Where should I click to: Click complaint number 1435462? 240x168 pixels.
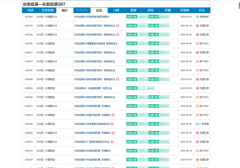pos(28,97)
